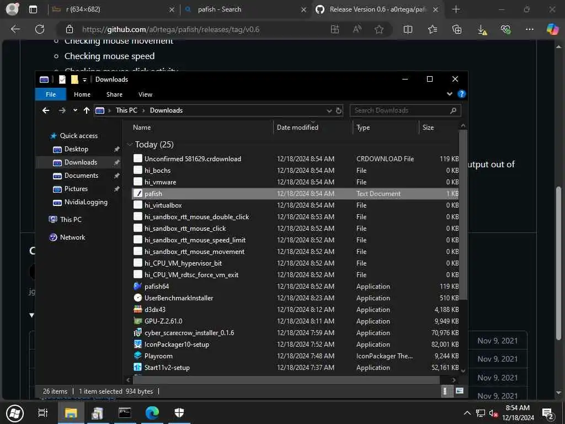This screenshot has height=424, width=565.
Task: Open Edge Settings and more menu
Action: pos(529,29)
